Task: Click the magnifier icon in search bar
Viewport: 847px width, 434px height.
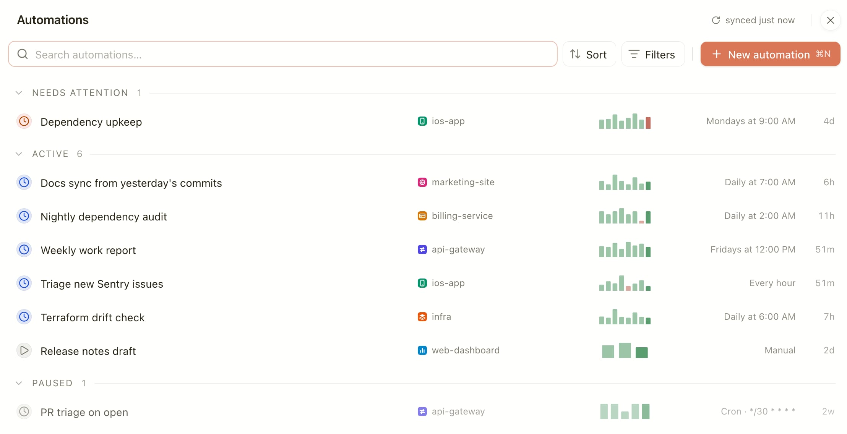Action: [x=23, y=54]
